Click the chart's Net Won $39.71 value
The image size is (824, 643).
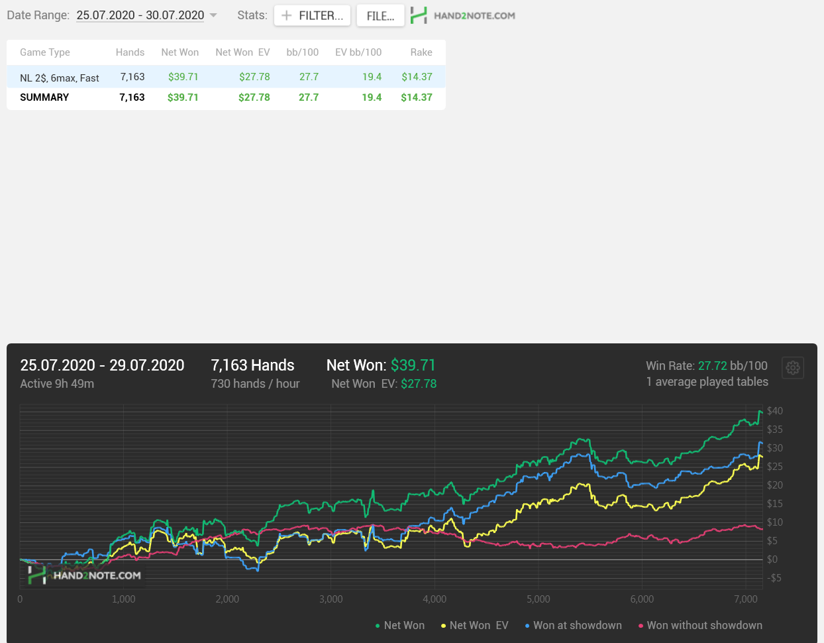coord(413,365)
